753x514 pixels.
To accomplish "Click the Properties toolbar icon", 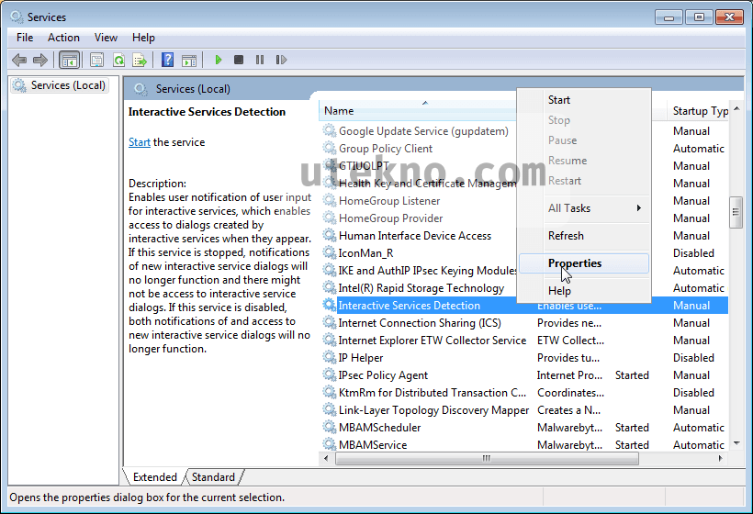I will coord(97,60).
